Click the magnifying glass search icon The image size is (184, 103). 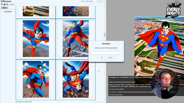tap(7, 5)
